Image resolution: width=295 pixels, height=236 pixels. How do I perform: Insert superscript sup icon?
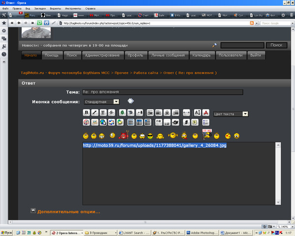pos(159,122)
